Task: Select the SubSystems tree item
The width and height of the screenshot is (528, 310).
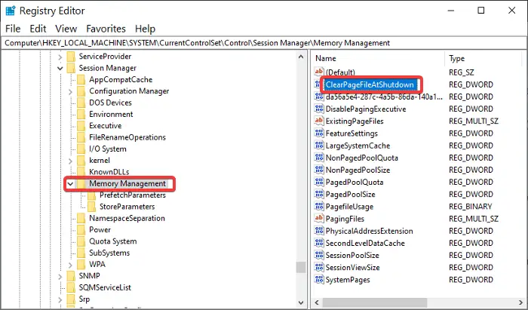Action: [109, 253]
